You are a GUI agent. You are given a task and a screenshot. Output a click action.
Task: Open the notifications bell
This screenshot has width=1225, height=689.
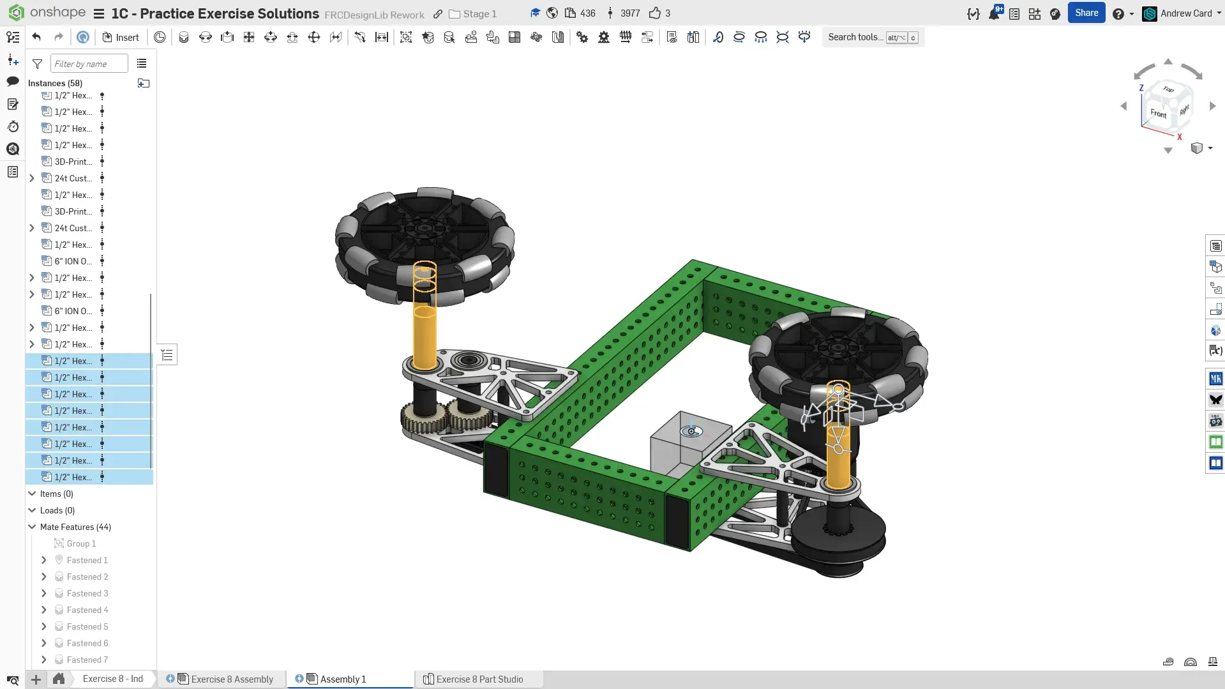tap(994, 13)
